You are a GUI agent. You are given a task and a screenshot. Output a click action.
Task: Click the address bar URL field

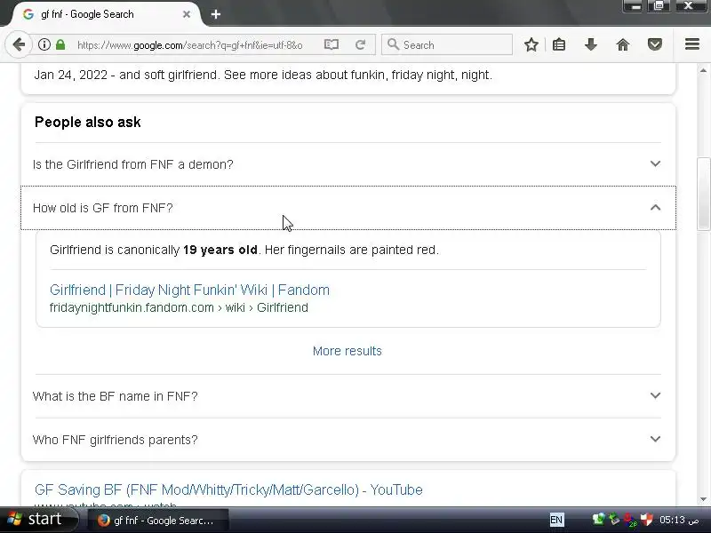coord(190,45)
